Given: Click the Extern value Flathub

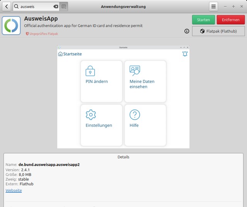Looking at the screenshot, I should [27, 184].
